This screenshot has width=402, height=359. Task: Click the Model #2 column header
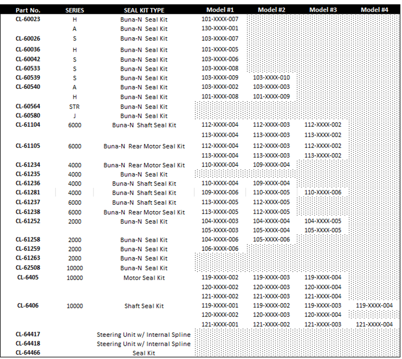[x=271, y=10]
